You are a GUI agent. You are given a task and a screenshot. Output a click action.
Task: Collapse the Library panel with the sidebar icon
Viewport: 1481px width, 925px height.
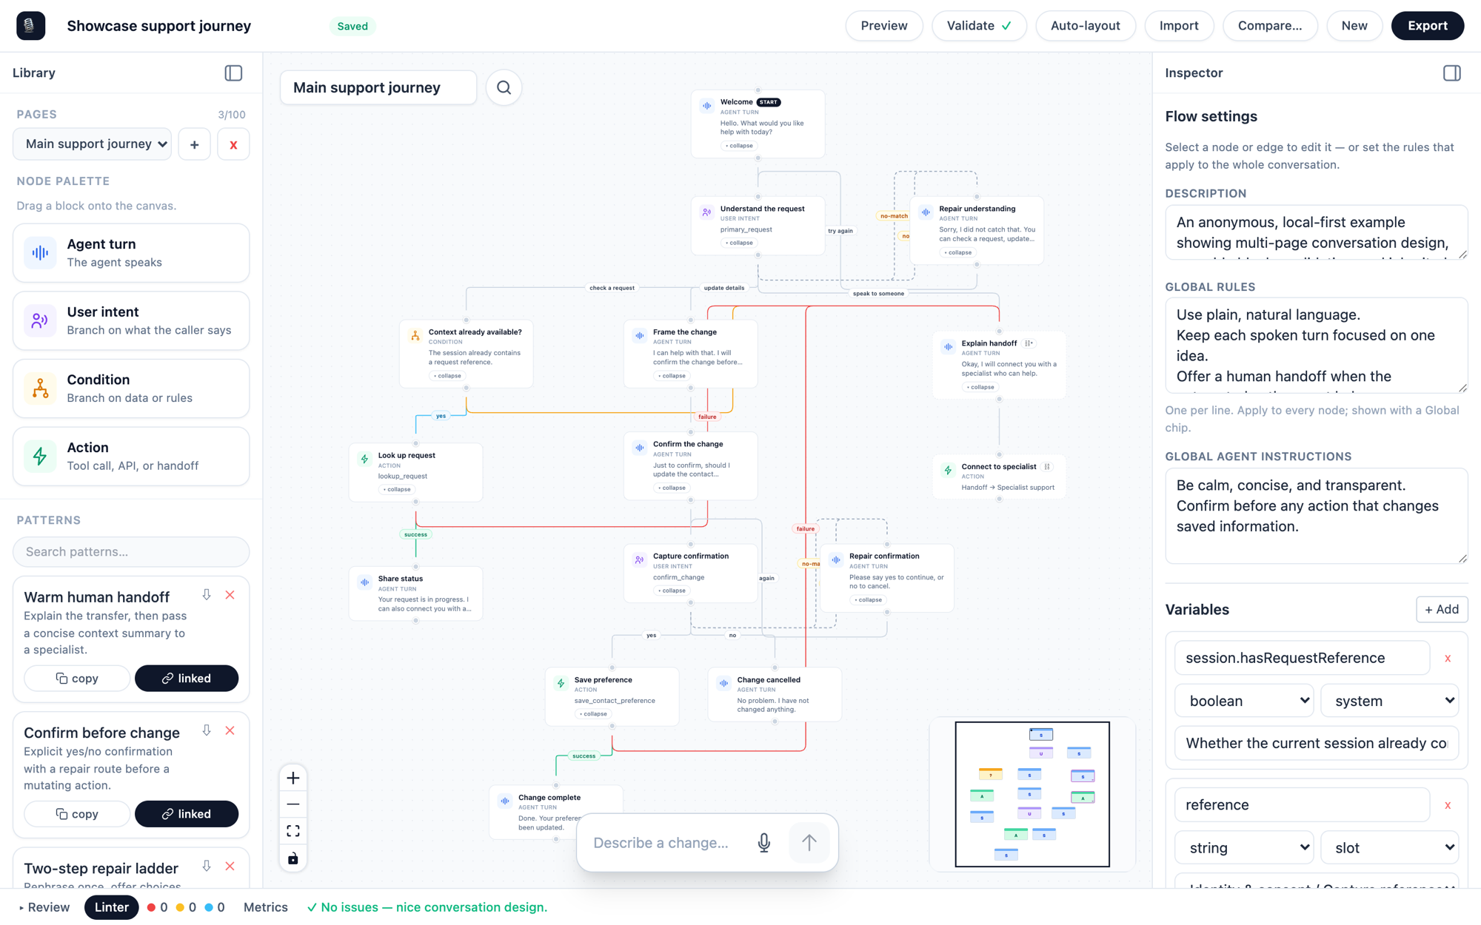233,73
